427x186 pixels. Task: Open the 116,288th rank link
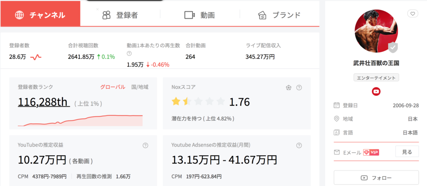pos(44,102)
